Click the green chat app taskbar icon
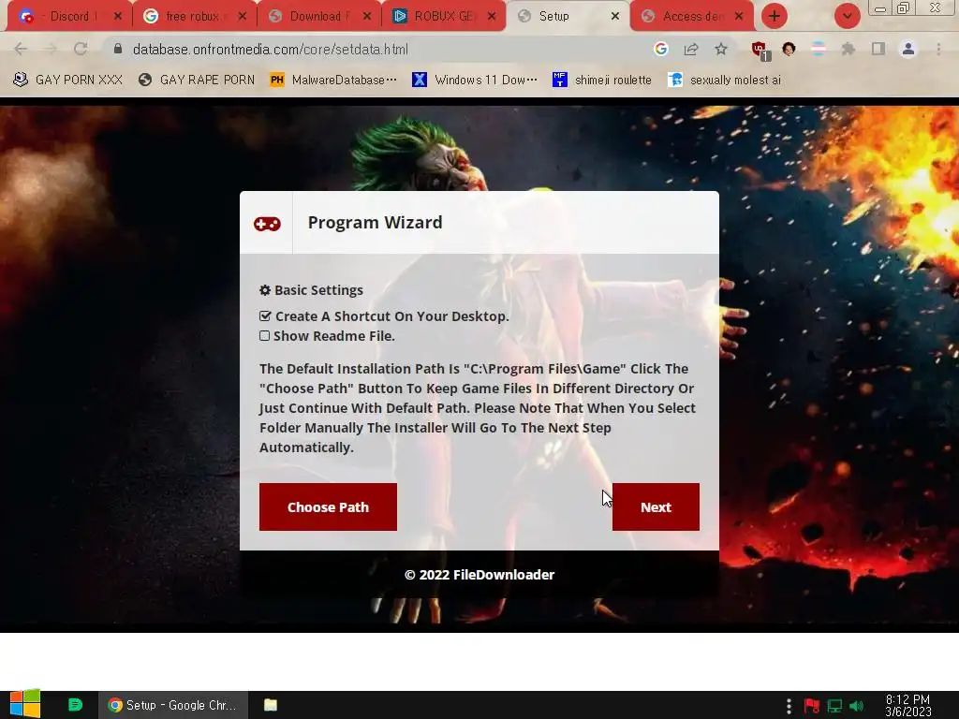The height and width of the screenshot is (719, 959). 75,705
